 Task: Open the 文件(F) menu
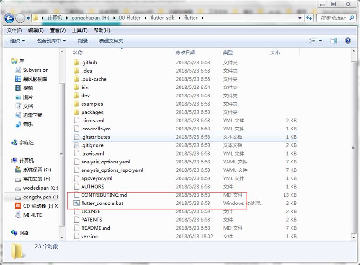coord(14,30)
